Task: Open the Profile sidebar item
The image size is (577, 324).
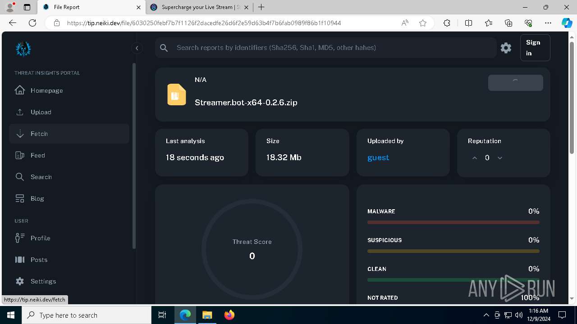Action: point(69,238)
